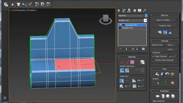Collapse the Channel rollout

(152, 41)
